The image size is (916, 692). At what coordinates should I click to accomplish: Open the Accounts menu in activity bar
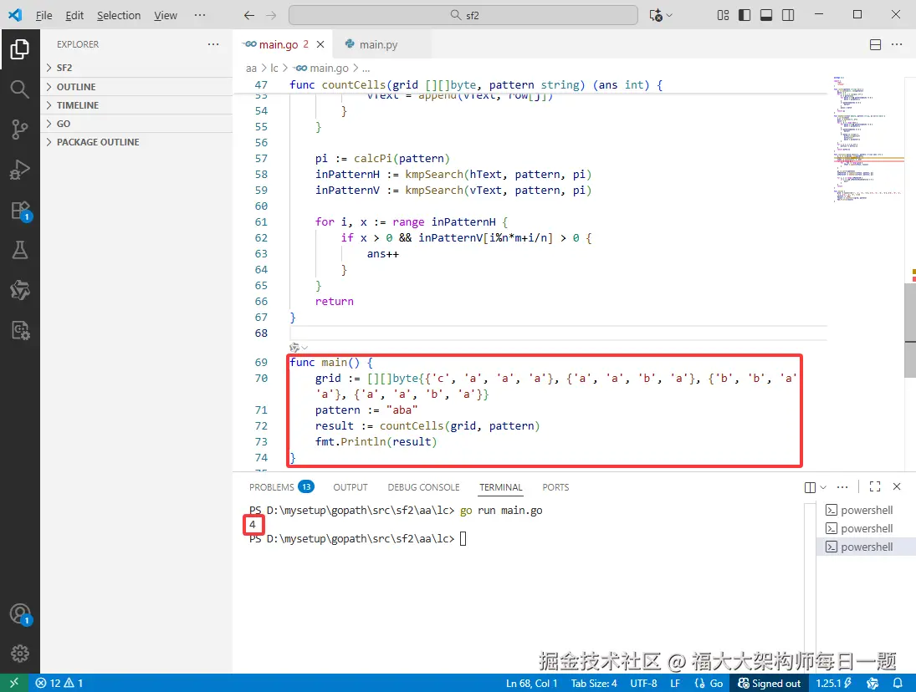20,614
